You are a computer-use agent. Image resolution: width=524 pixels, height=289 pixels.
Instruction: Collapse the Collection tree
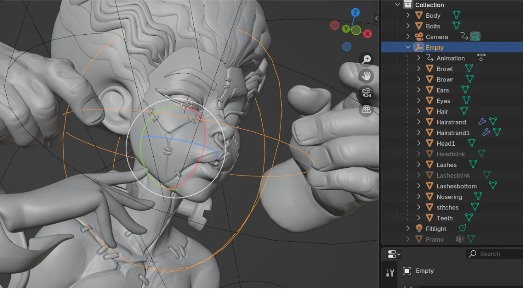pyautogui.click(x=397, y=5)
